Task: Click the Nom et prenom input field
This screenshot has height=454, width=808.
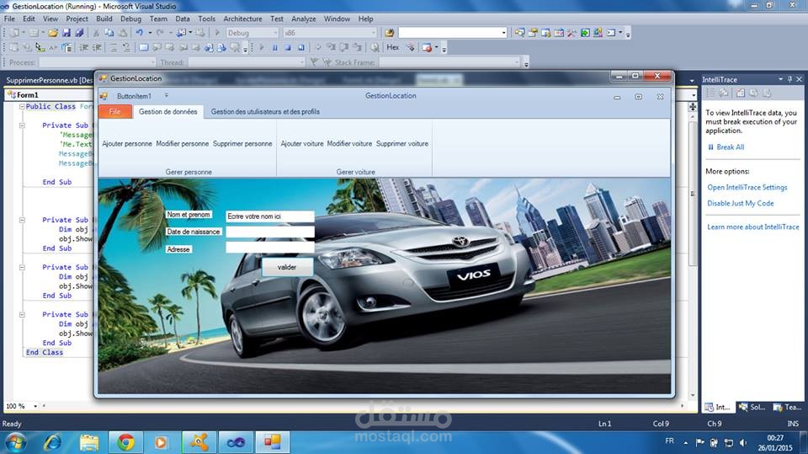Action: coord(270,216)
